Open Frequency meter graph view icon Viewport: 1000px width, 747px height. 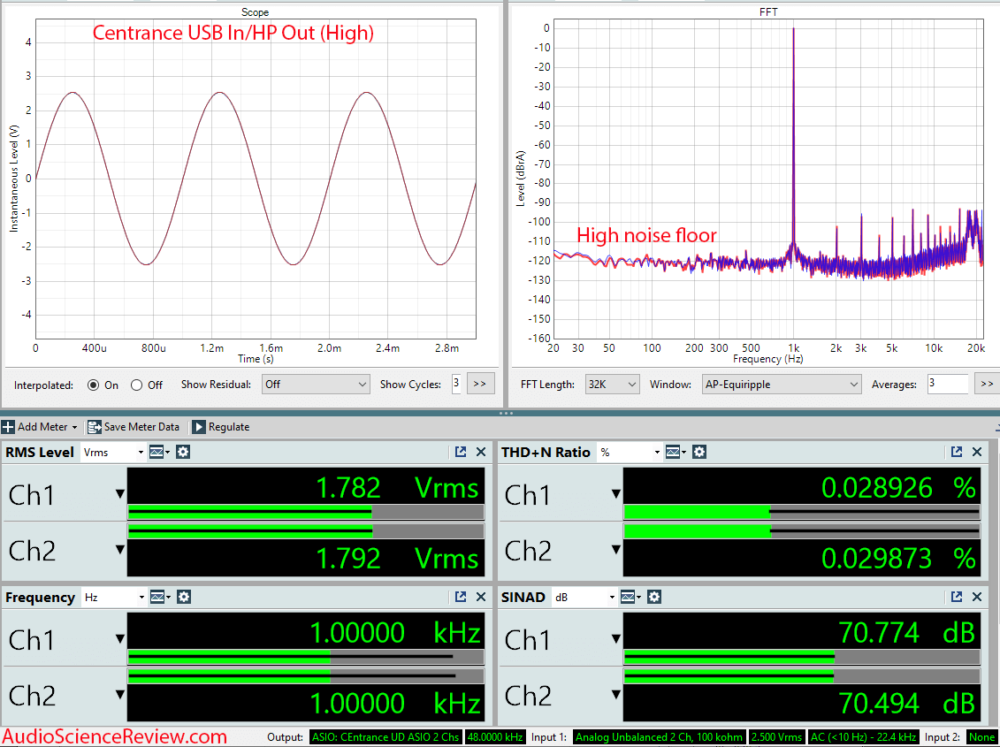point(157,597)
